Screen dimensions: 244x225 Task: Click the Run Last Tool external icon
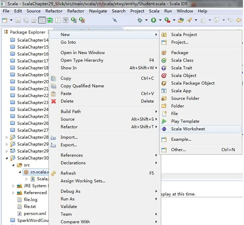point(167,20)
